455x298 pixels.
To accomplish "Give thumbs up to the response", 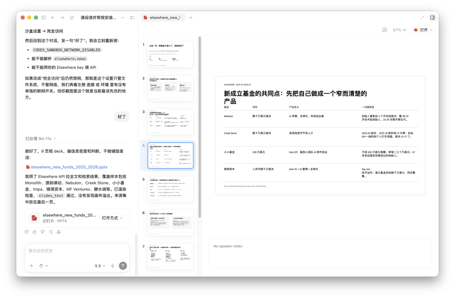I will [x=35, y=232].
